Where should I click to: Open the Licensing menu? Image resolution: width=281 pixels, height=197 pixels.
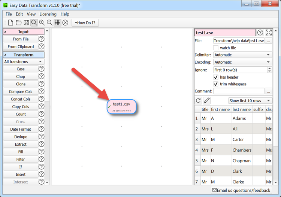[48, 14]
